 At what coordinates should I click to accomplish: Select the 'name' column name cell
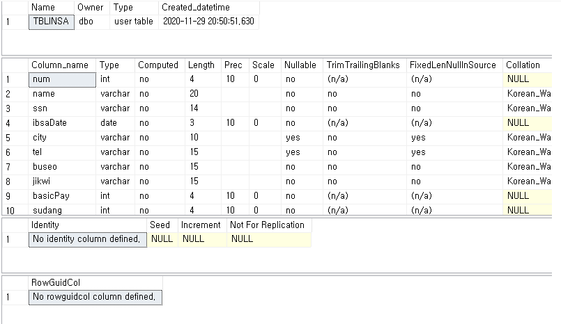point(62,94)
